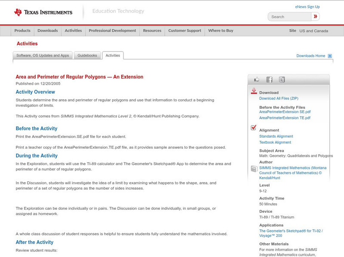Image resolution: width=344 pixels, height=257 pixels.
Task: Switch to the Guidebooks tab
Action: (87, 55)
